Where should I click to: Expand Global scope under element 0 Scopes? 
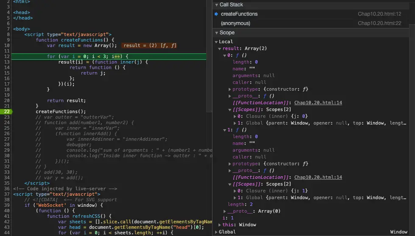click(235, 123)
